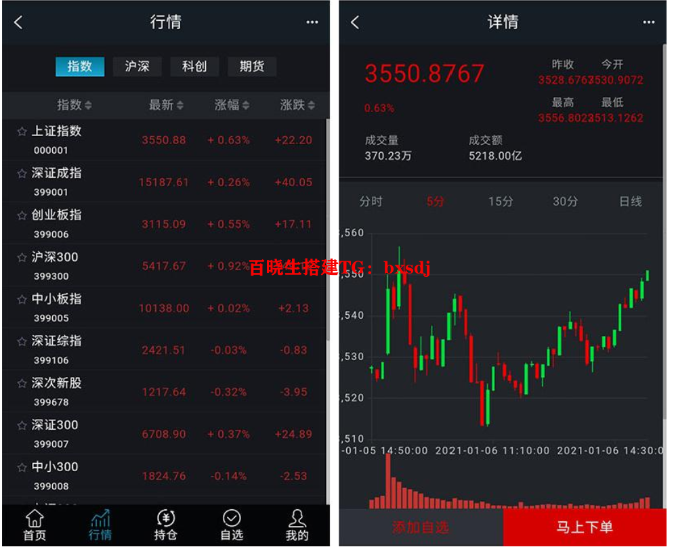Sort list by 涨幅 percent change column
The width and height of the screenshot is (674, 547).
click(x=232, y=105)
